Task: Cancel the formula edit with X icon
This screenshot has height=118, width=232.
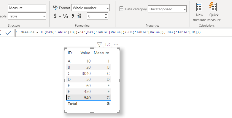Action: pyautogui.click(x=0, y=33)
